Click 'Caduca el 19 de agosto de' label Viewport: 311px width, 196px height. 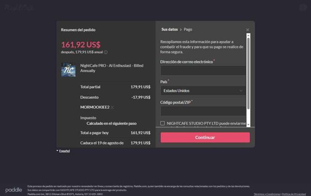[102, 143]
